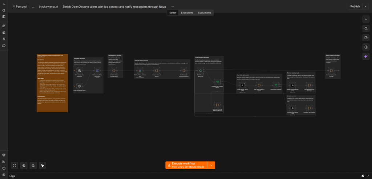Image resolution: width=372 pixels, height=179 pixels.
Task: Open the workflow actions three-dot menu
Action: (x=173, y=7)
